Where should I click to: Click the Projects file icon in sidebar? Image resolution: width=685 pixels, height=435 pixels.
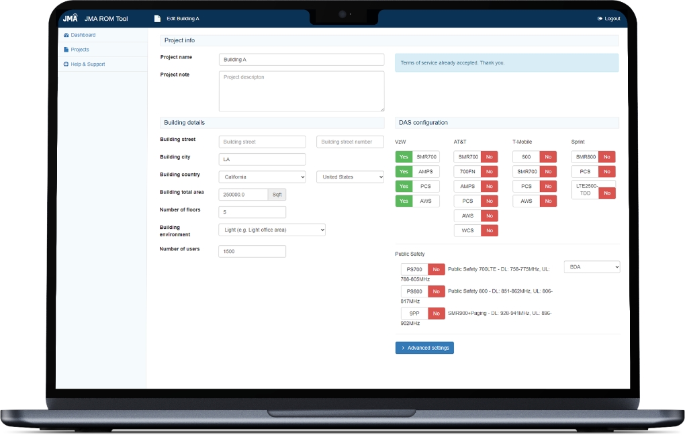tap(66, 50)
